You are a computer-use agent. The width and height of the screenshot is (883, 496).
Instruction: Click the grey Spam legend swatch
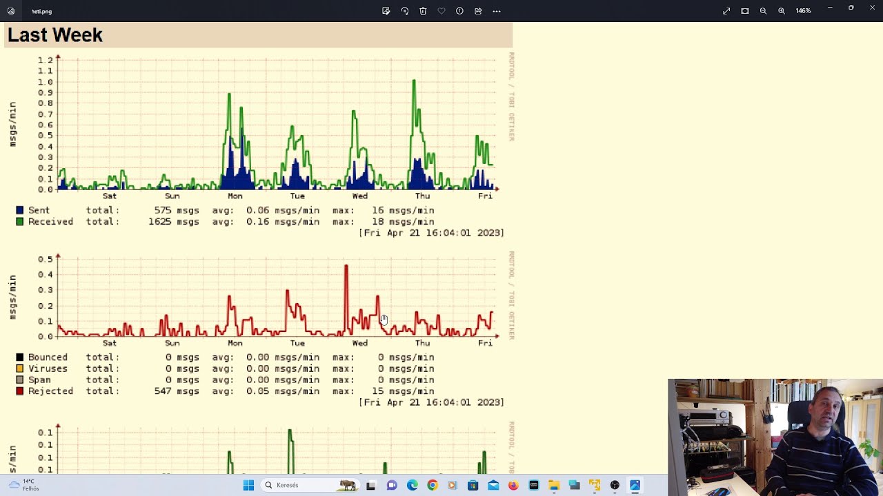coord(20,380)
